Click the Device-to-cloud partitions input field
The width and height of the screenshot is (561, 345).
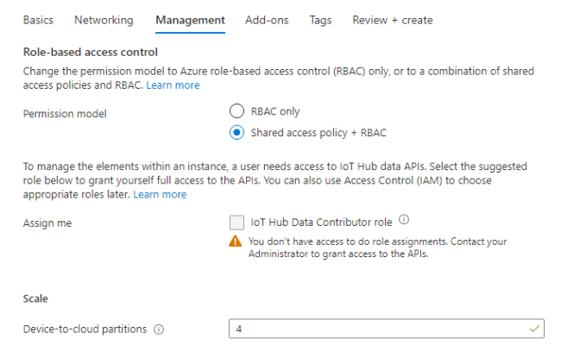click(x=387, y=329)
